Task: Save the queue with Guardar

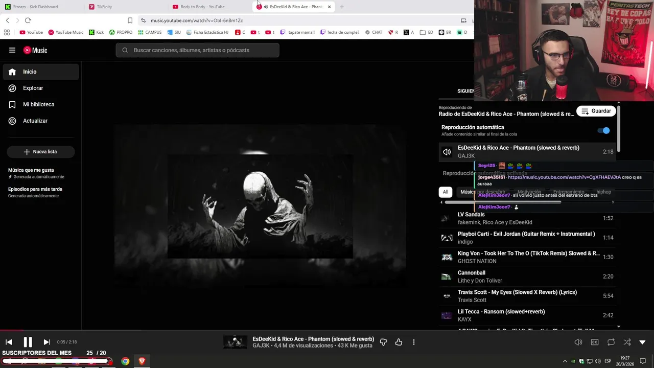Action: click(596, 111)
